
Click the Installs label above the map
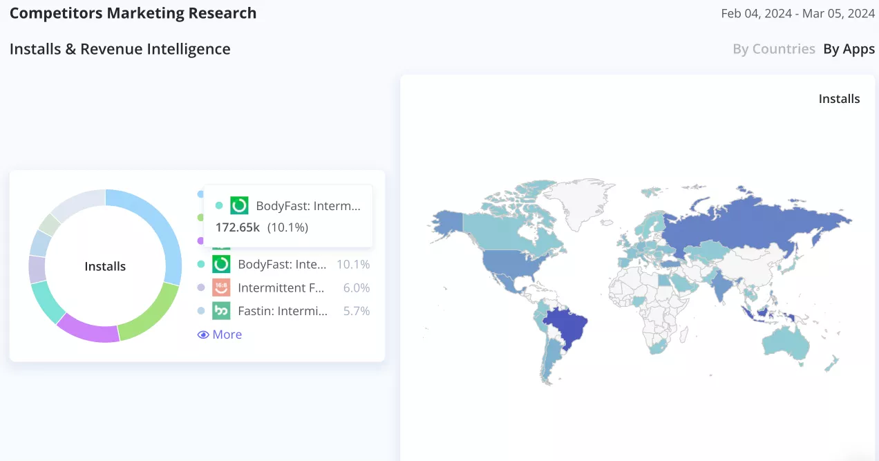point(839,99)
